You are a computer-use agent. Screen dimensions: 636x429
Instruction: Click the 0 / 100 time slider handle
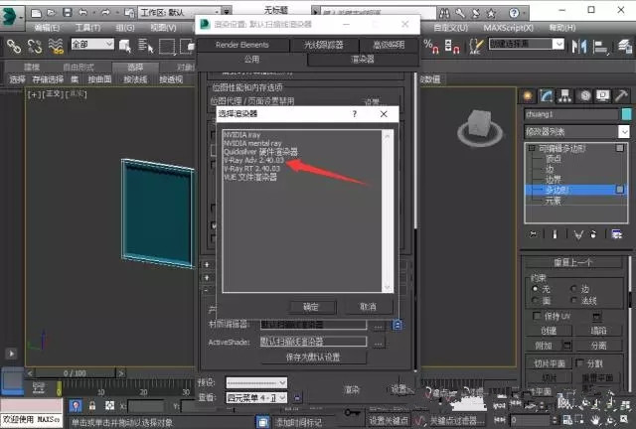point(75,373)
